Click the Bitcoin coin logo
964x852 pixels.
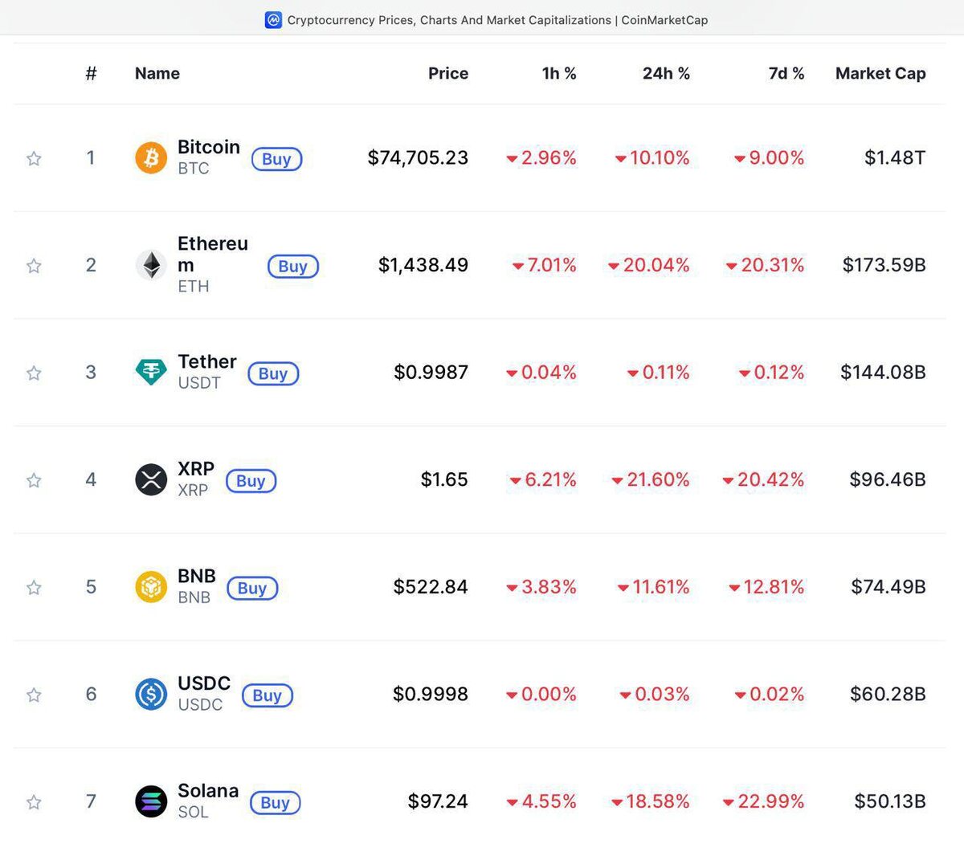(151, 158)
